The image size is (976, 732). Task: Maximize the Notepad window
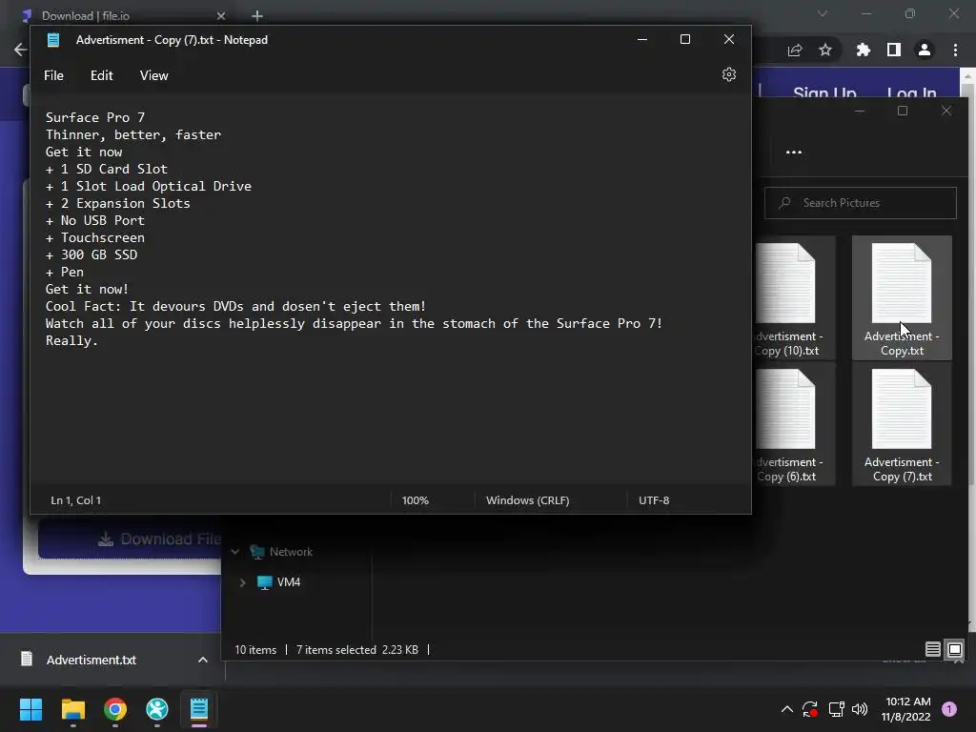coord(685,39)
